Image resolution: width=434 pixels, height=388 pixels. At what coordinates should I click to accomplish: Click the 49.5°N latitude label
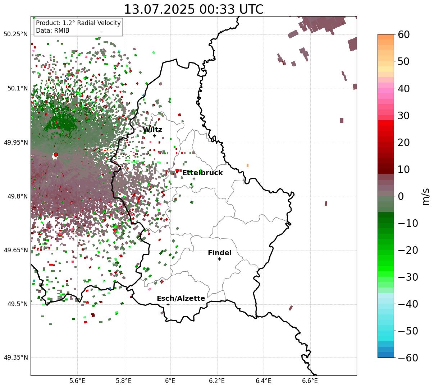[x=17, y=304]
